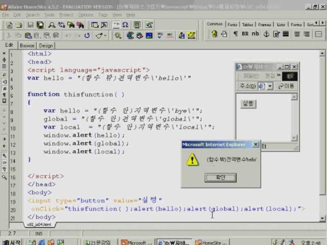Screen dimensions: 327x245
Task: Open the IE address bar dropdown
Action: point(270,86)
